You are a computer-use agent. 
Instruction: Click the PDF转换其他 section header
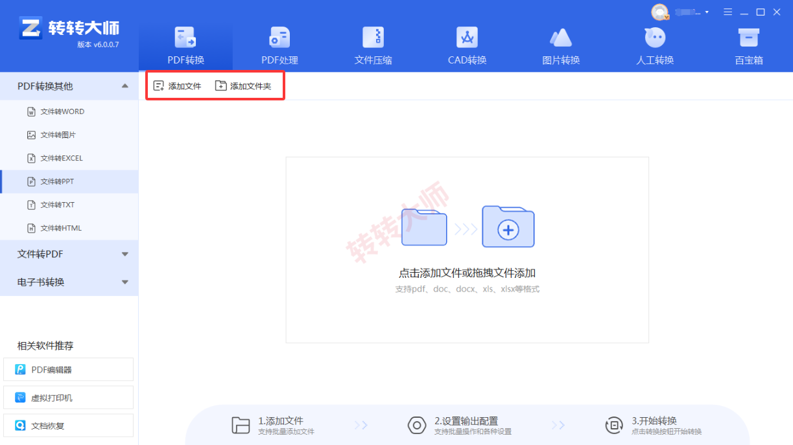(x=69, y=86)
